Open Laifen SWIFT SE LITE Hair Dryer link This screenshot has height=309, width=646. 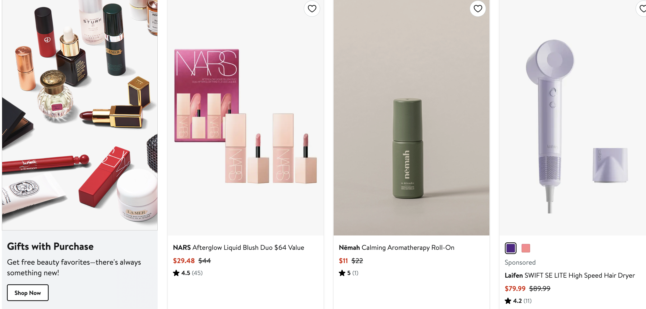click(x=569, y=275)
